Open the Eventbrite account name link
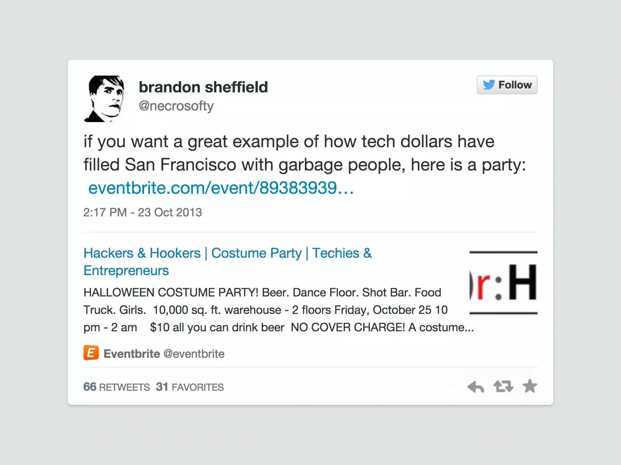Viewport: 621px width, 465px height. coord(132,354)
